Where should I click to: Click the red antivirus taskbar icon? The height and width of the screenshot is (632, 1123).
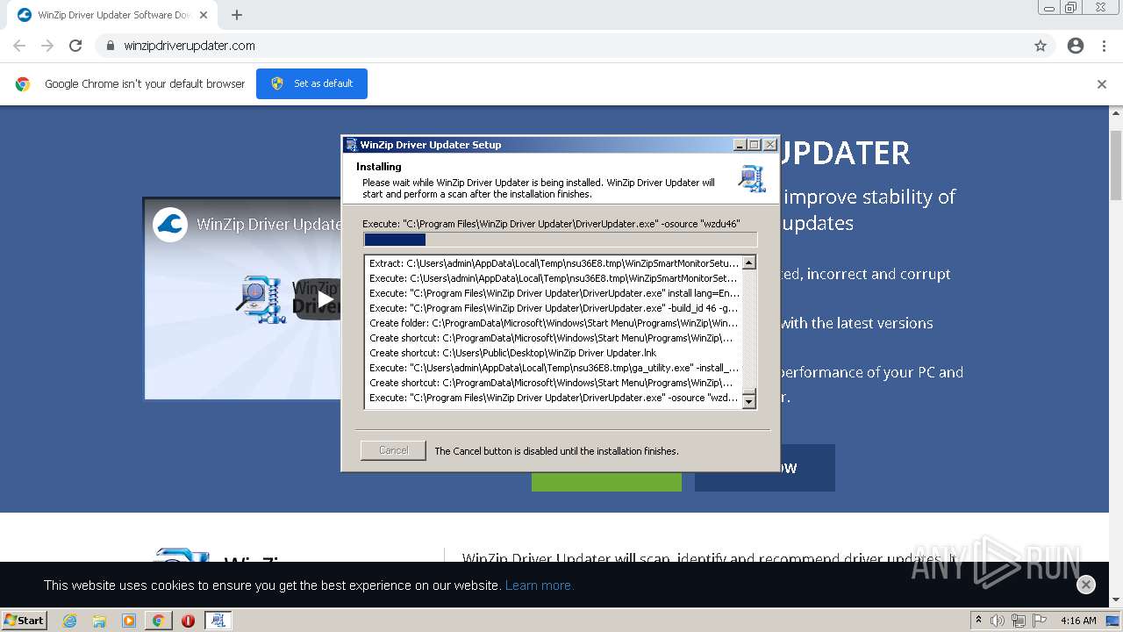point(188,621)
